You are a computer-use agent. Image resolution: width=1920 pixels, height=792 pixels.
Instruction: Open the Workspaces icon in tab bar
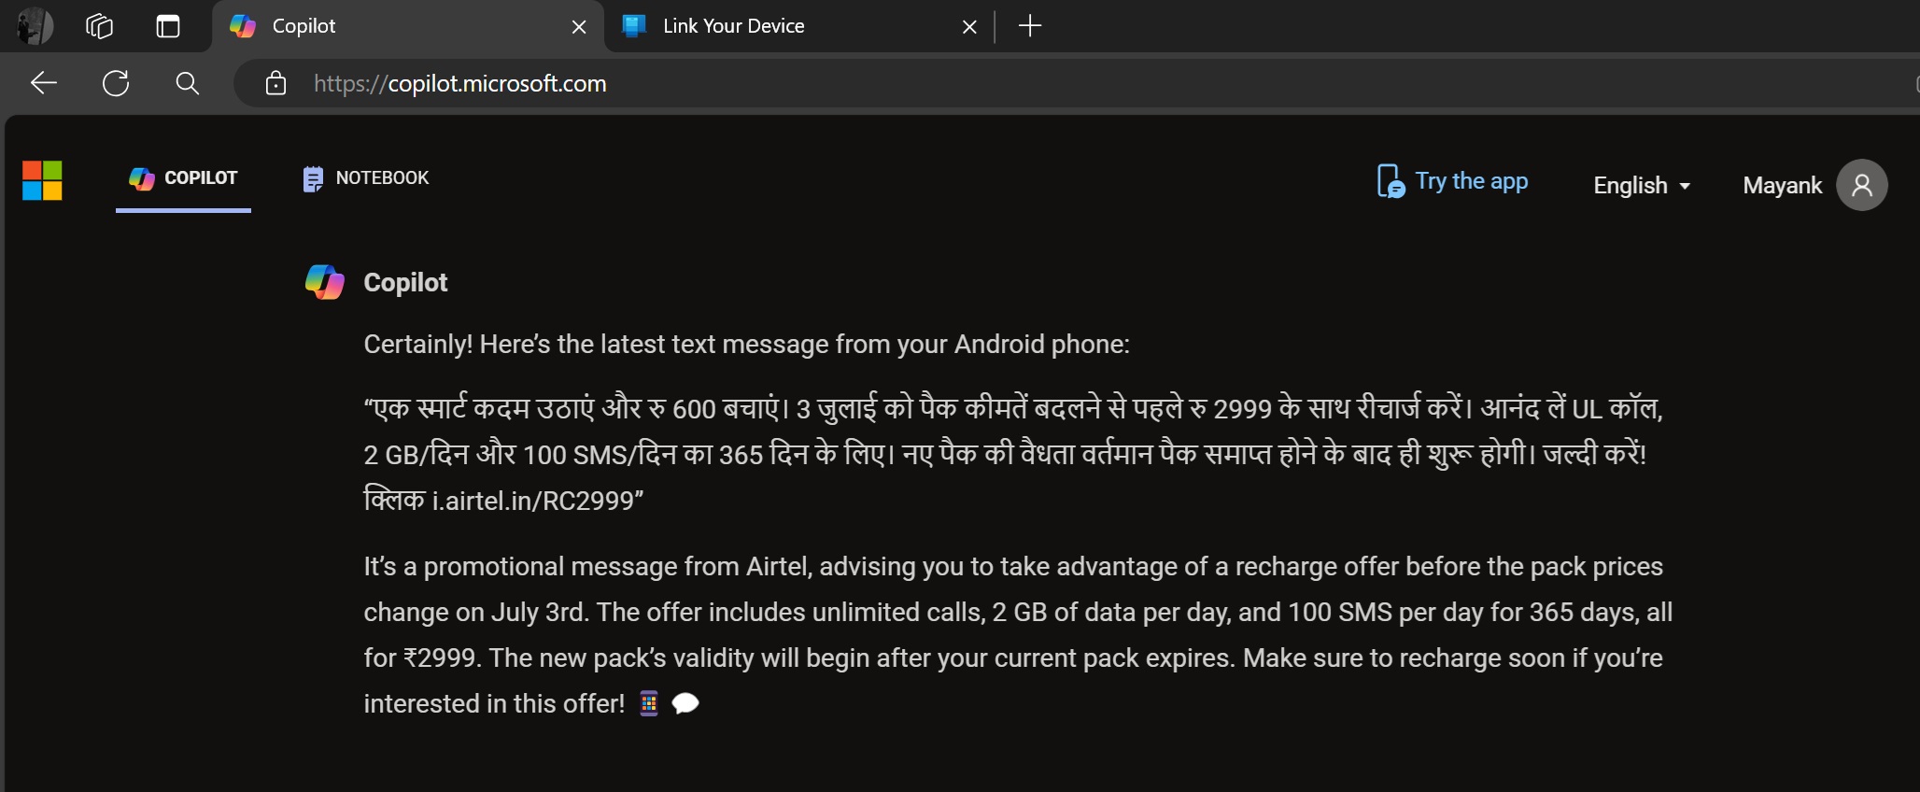99,26
